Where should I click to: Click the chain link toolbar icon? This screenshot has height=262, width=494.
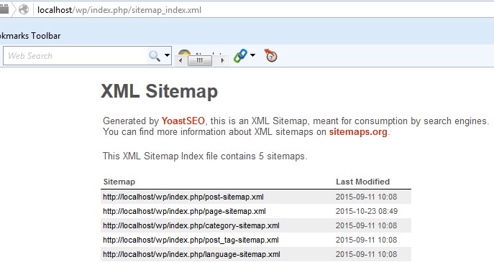coord(240,56)
